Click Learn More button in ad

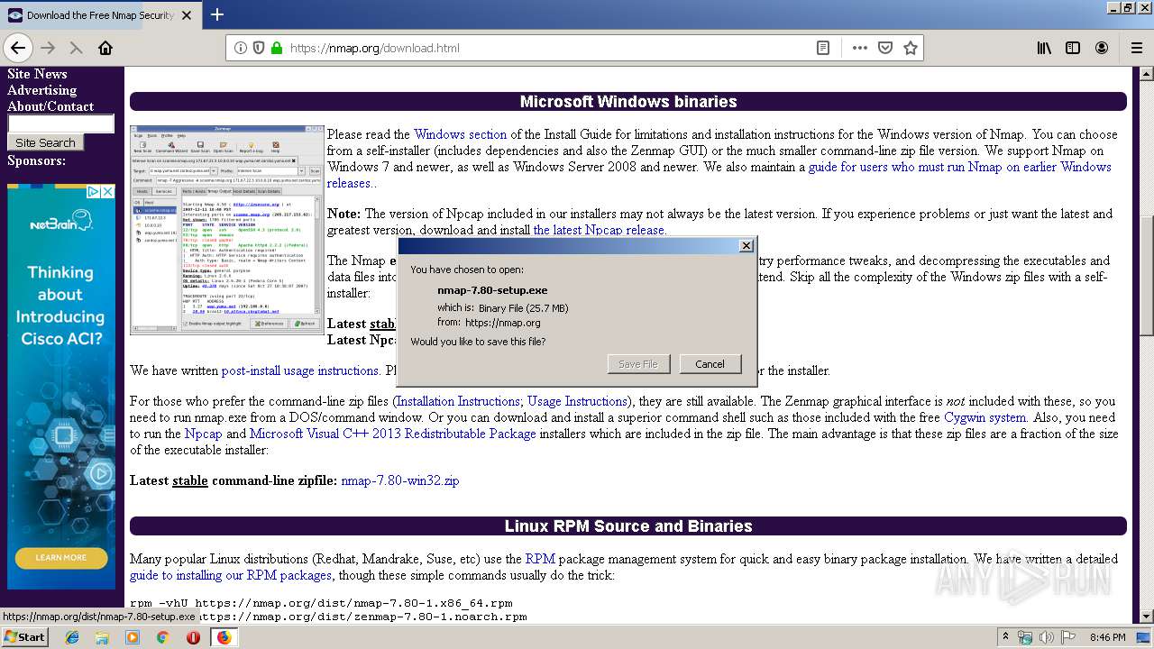click(x=61, y=557)
